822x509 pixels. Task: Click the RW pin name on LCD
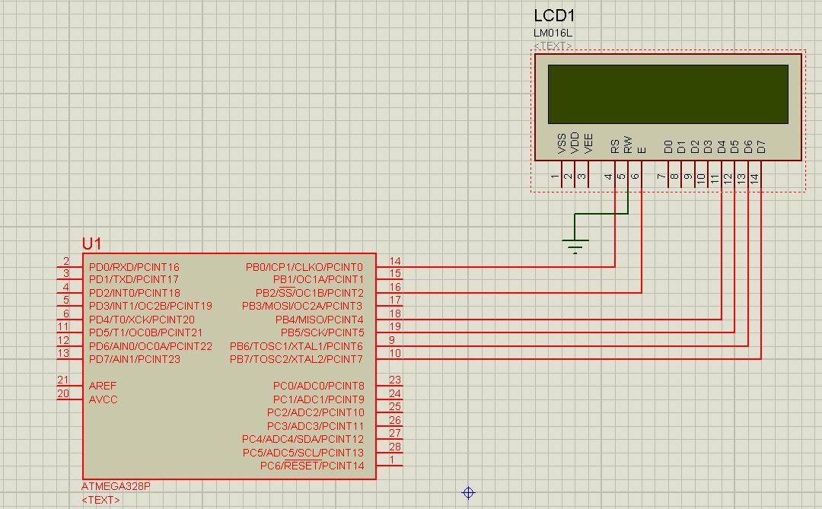628,145
